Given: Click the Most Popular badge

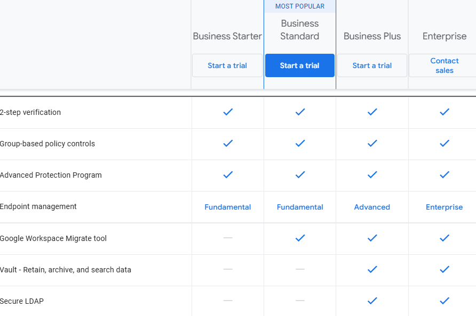Looking at the screenshot, I should [x=300, y=6].
